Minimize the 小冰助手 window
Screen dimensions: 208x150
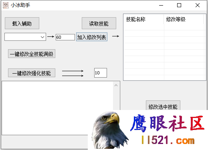click(x=161, y=5)
